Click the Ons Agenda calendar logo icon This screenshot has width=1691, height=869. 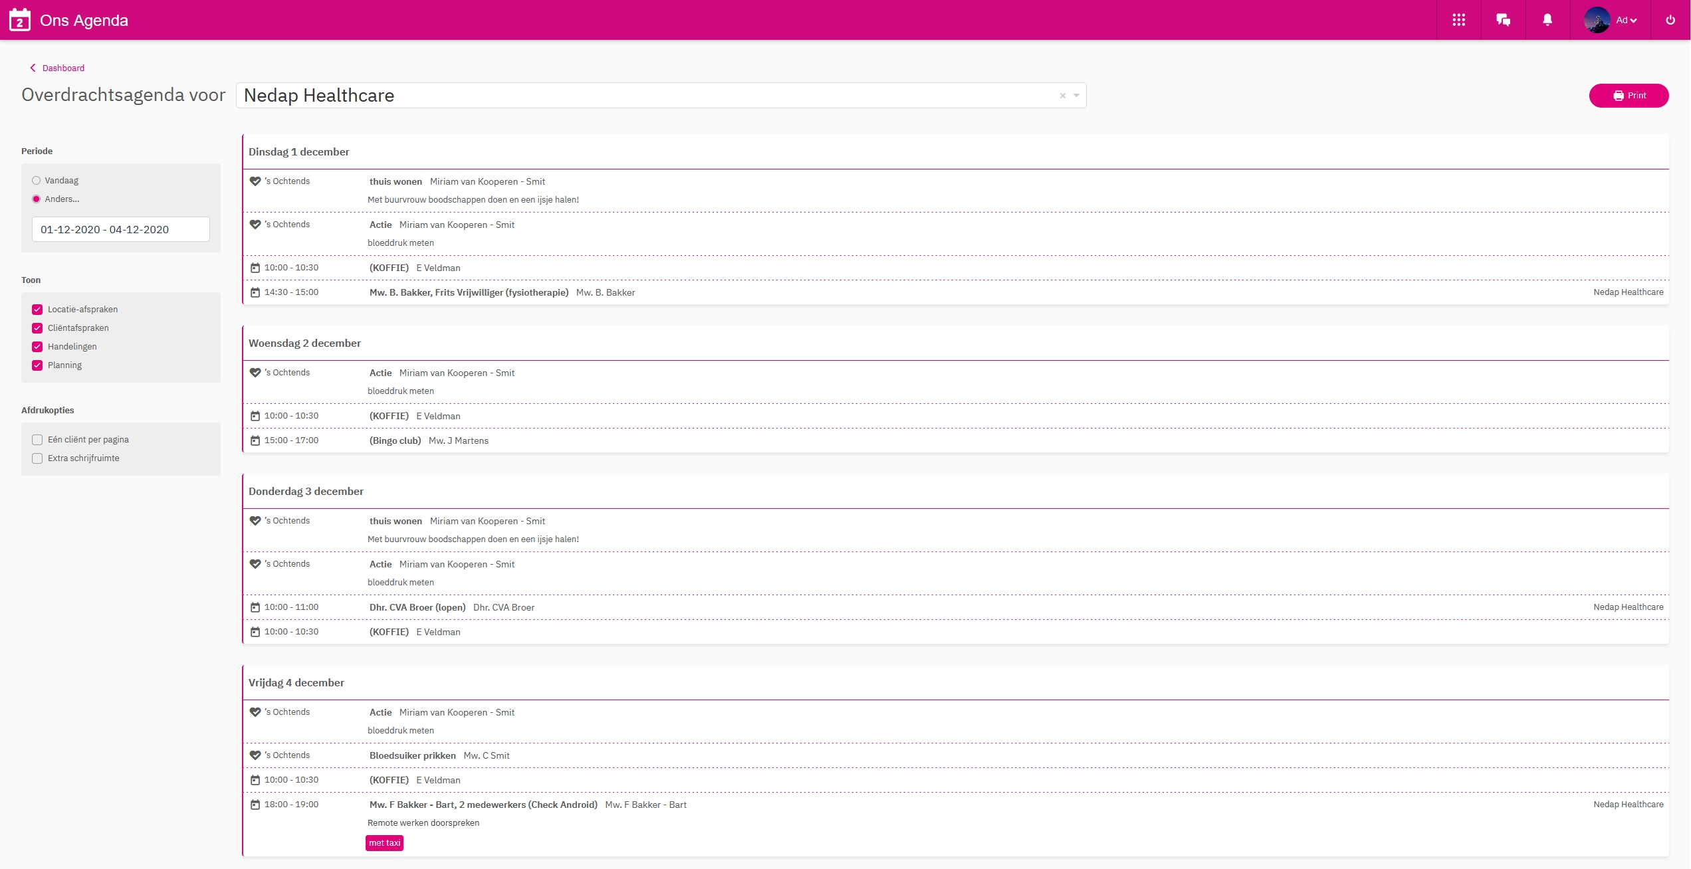pyautogui.click(x=20, y=20)
